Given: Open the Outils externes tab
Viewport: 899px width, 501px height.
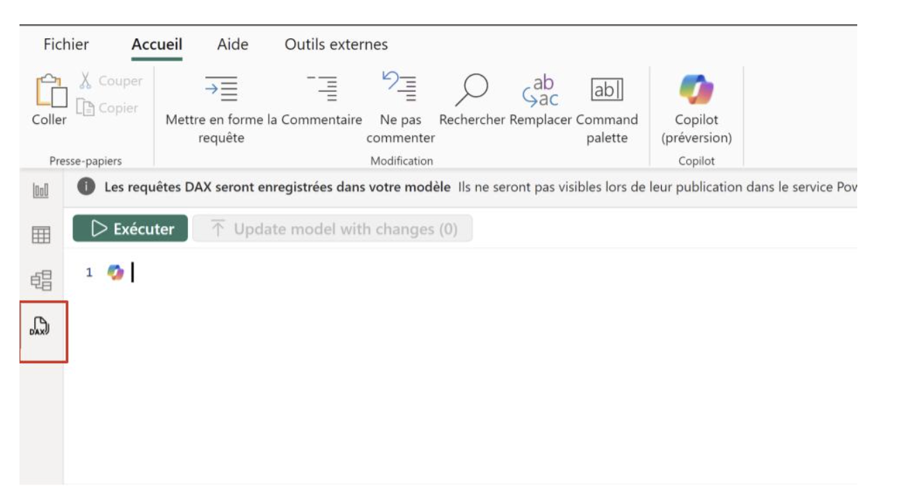Looking at the screenshot, I should pyautogui.click(x=336, y=45).
